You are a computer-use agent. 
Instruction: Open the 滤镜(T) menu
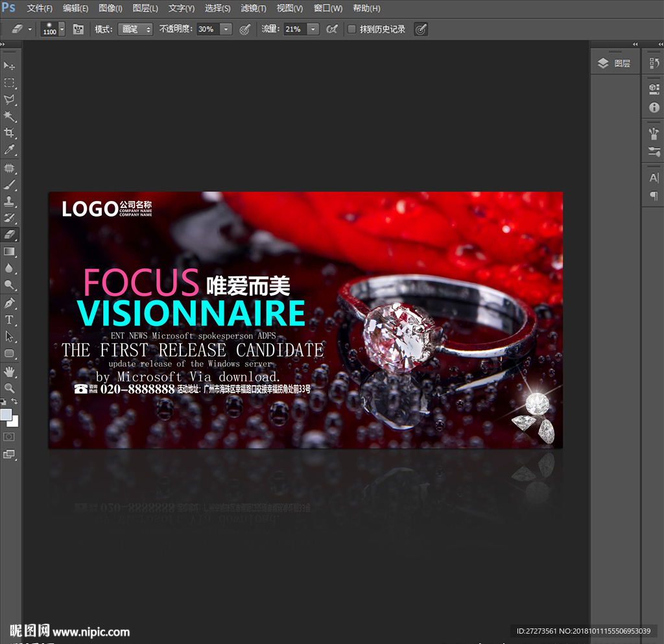click(x=253, y=8)
